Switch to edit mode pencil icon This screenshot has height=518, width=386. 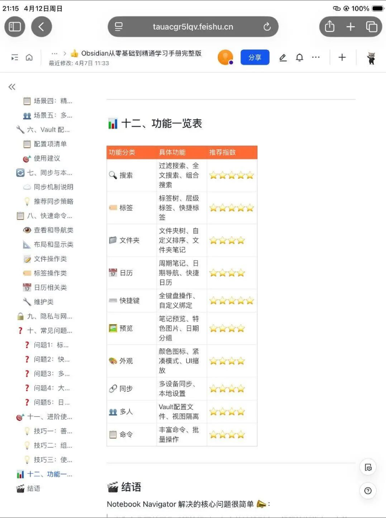click(x=283, y=58)
